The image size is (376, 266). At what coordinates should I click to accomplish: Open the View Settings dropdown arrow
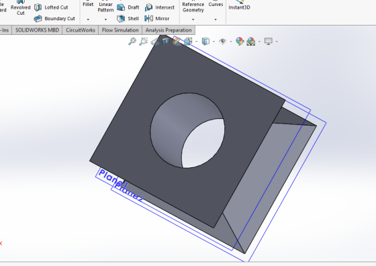coord(277,42)
